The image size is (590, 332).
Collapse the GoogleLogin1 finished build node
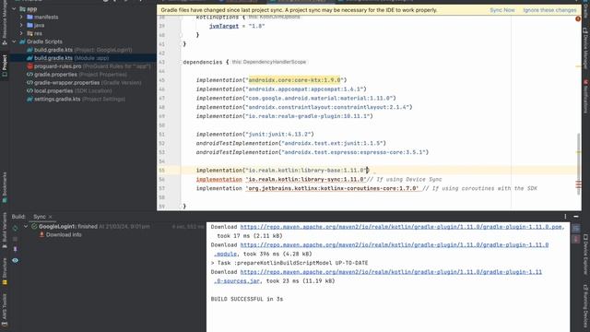(26, 227)
